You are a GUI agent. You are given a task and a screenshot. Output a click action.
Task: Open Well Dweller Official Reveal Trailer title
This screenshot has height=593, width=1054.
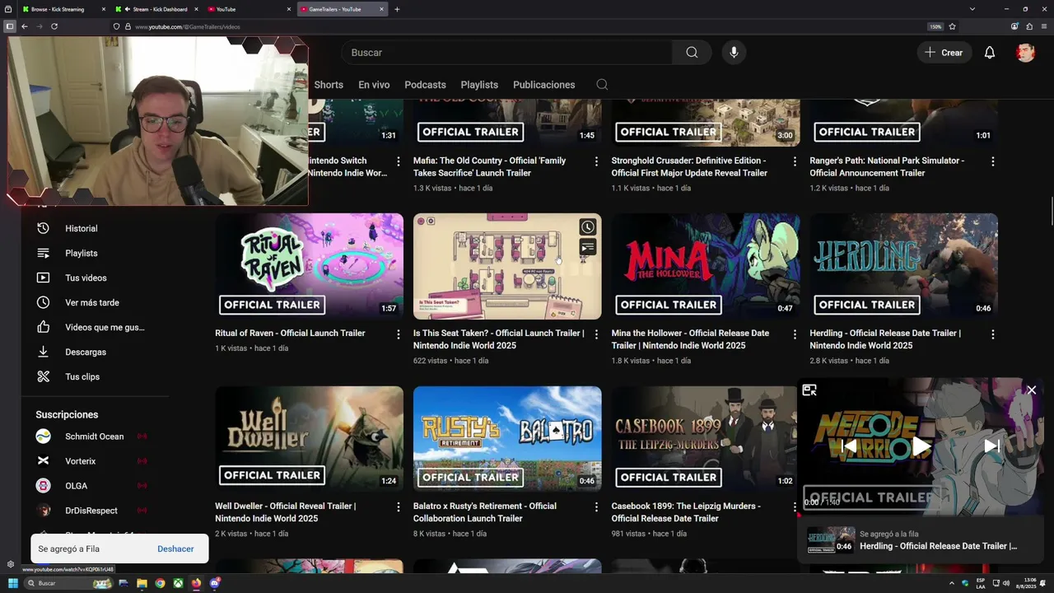click(285, 512)
